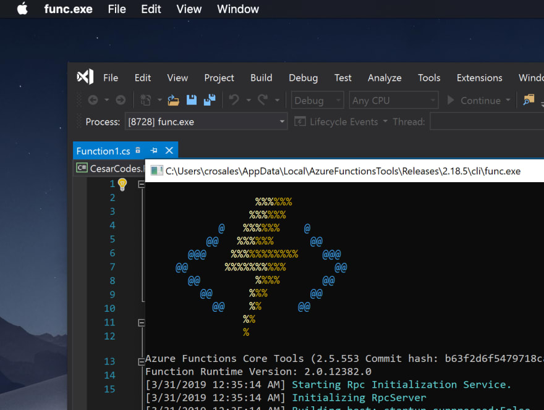Open the Apple menu

[22, 9]
